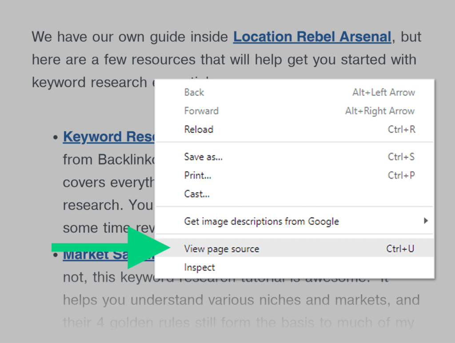
Task: Click the Ctrl+U shortcut label
Action: [x=400, y=249]
